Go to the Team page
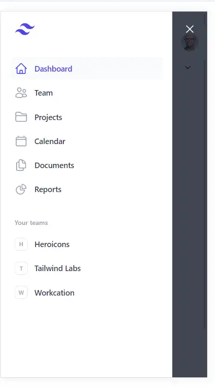The width and height of the screenshot is (215, 387). pyautogui.click(x=87, y=93)
